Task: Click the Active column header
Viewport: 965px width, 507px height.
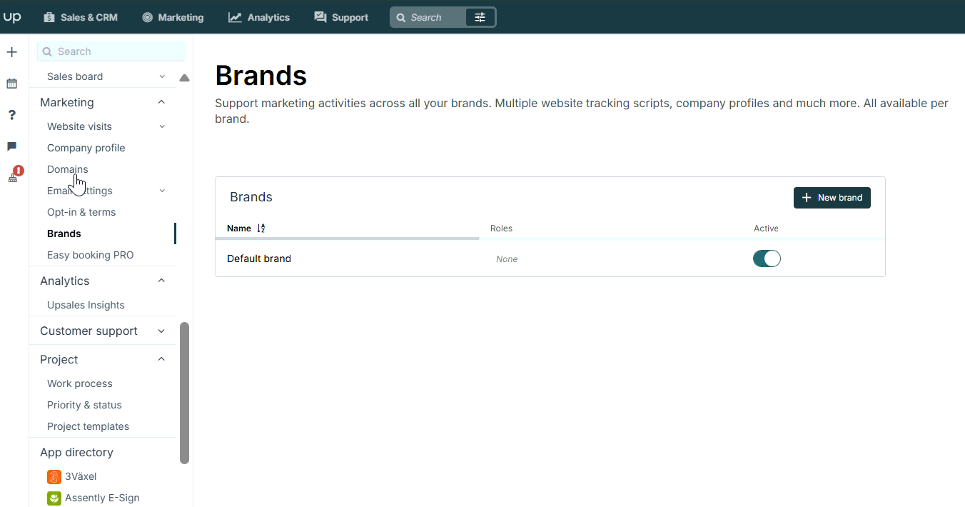Action: point(766,229)
